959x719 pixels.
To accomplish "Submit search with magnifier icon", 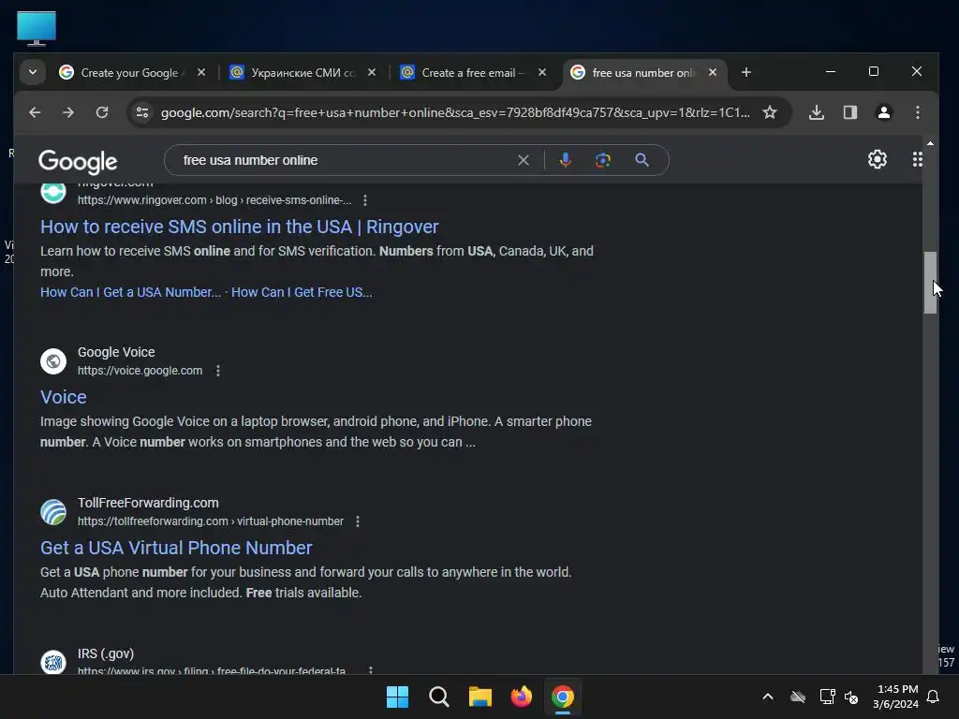I will coord(642,160).
